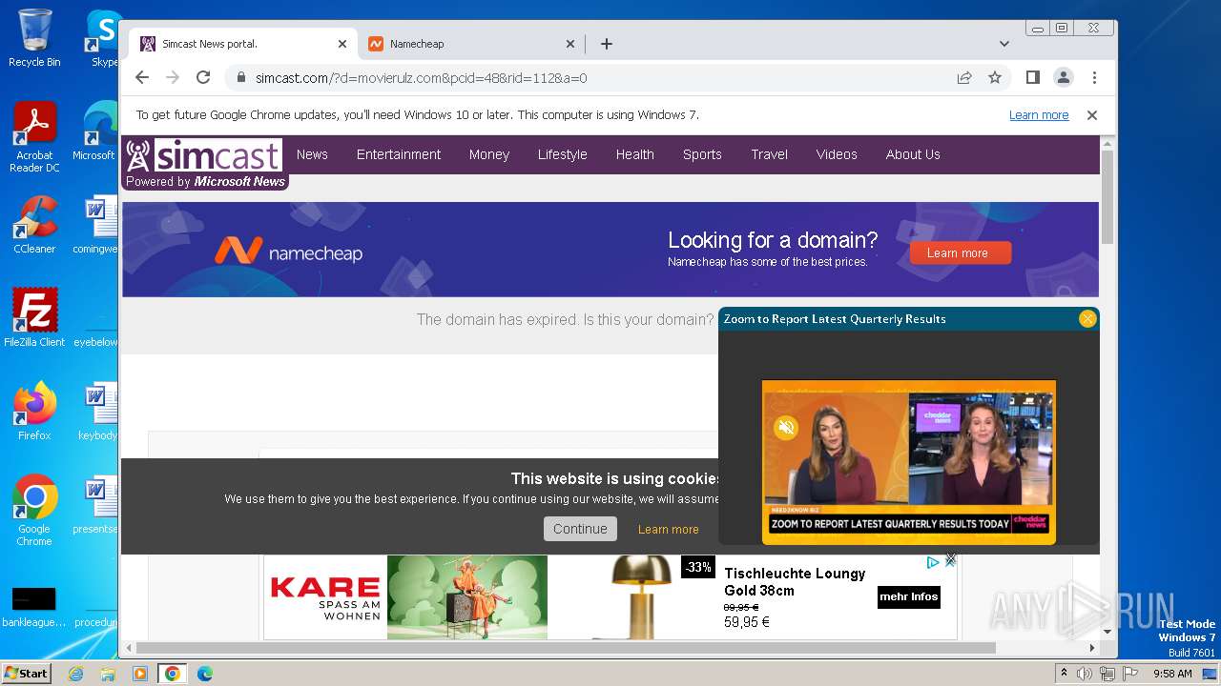
Task: Open the Start menu
Action: point(26,673)
